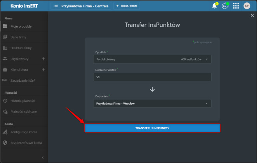Open the notifications bell icon
Screen dimensions: 257x163
[x=214, y=6]
